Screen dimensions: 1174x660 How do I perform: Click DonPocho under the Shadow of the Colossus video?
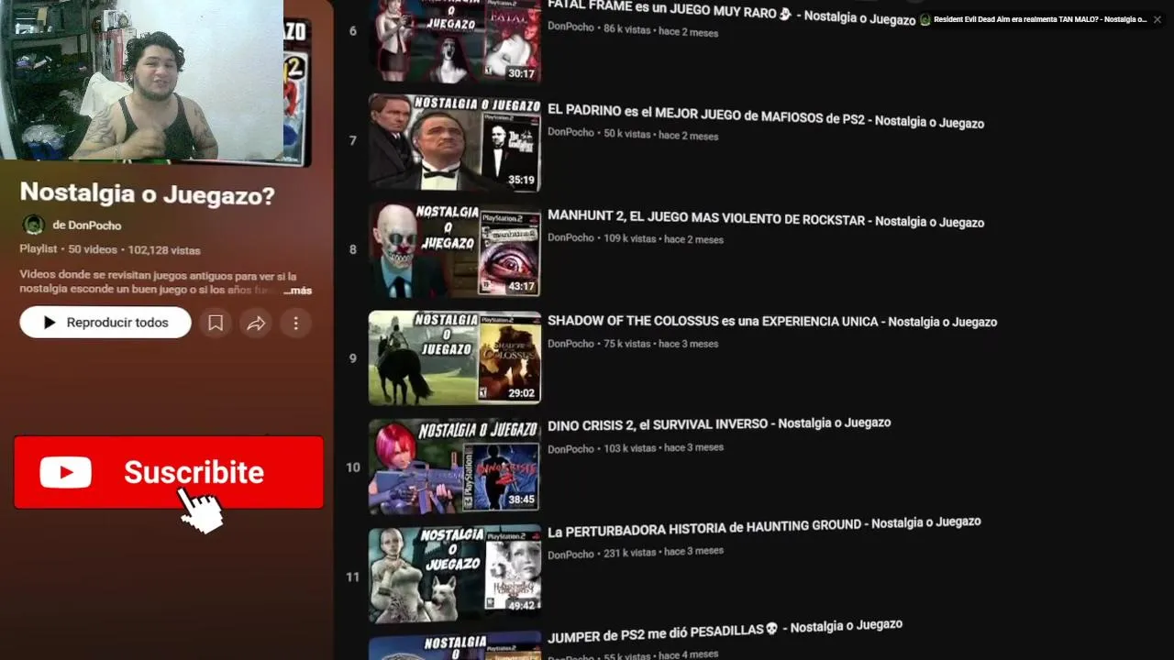click(570, 344)
